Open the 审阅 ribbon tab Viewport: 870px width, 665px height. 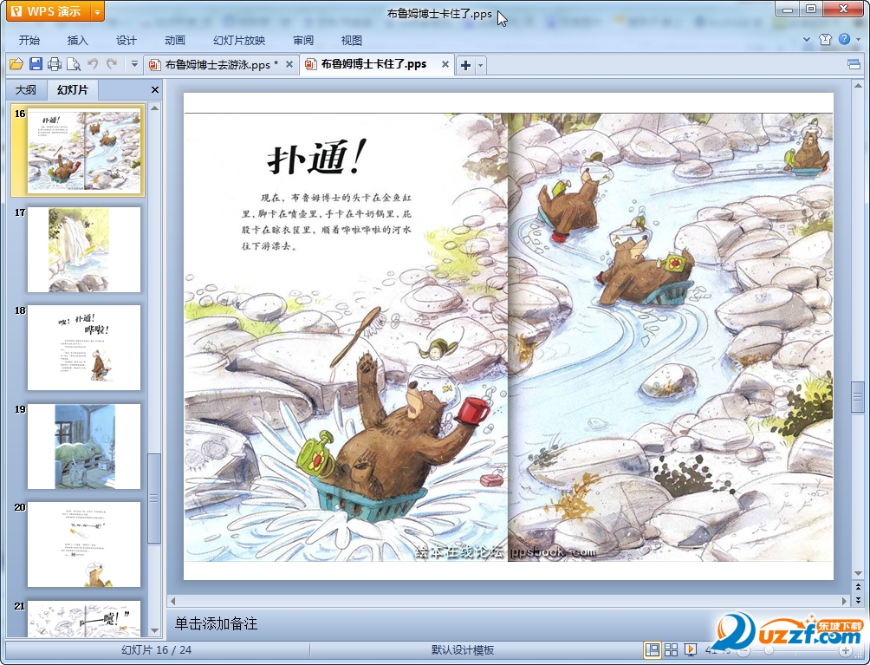point(303,40)
